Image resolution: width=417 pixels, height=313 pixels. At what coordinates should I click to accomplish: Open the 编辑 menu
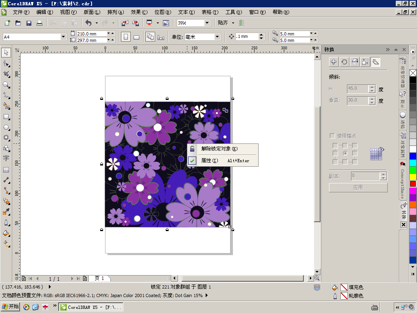[45, 12]
